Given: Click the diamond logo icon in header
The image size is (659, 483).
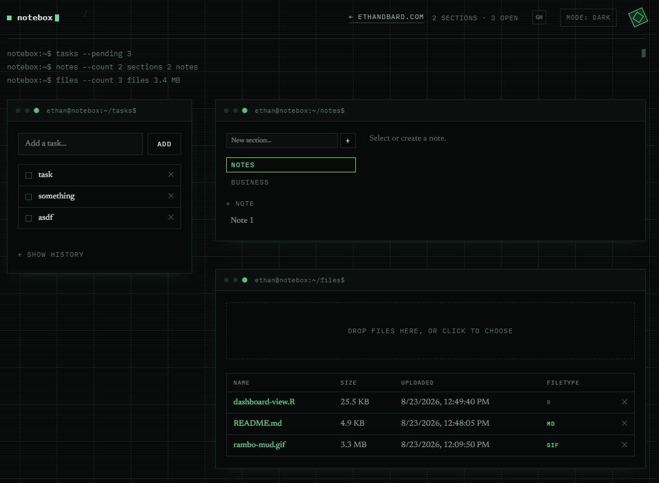Looking at the screenshot, I should point(638,17).
